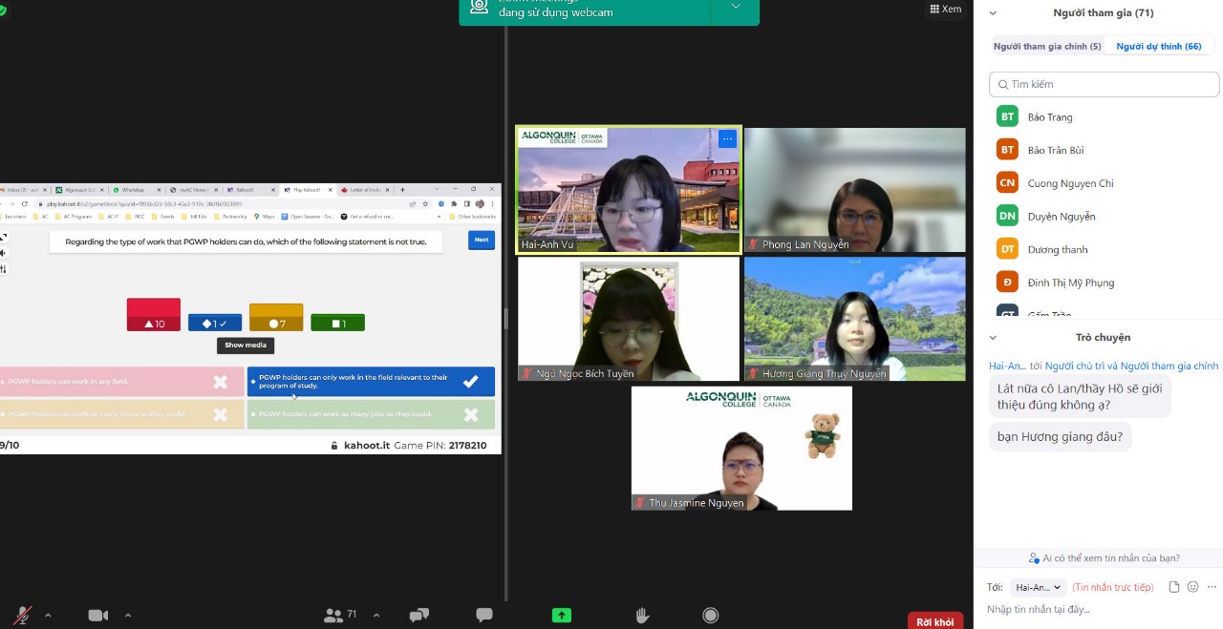
Task: Open the three-dot menu on Hai-Anh Vu's video
Action: click(727, 139)
